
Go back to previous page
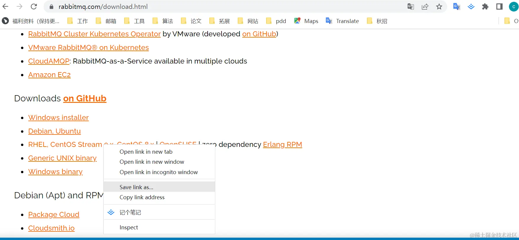(6, 7)
